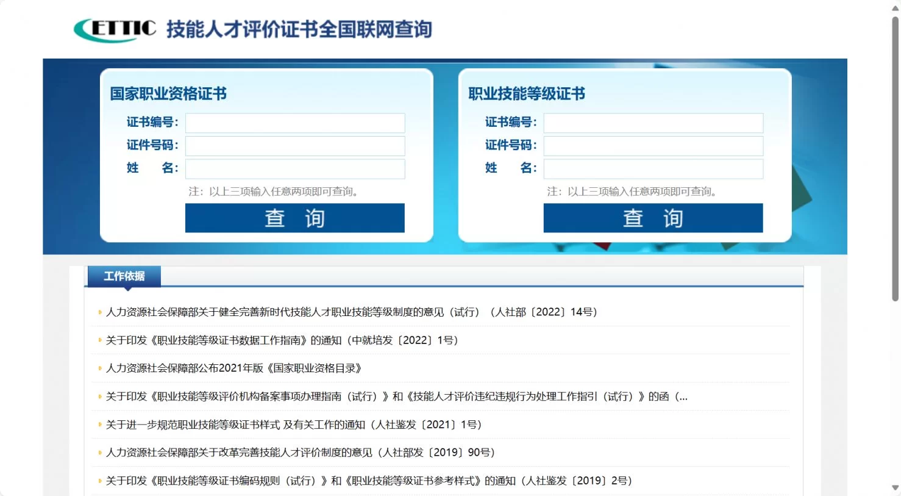Open the 中就培发〔2022〕1号 notice link
Screen dimensions: 901x496
tap(282, 340)
